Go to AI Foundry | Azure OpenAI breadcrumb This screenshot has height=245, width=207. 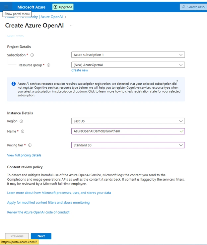coord(42,17)
